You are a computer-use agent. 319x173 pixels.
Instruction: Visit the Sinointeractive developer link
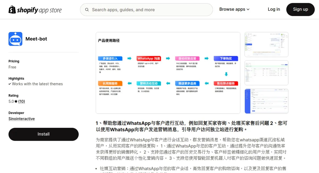[x=22, y=119]
